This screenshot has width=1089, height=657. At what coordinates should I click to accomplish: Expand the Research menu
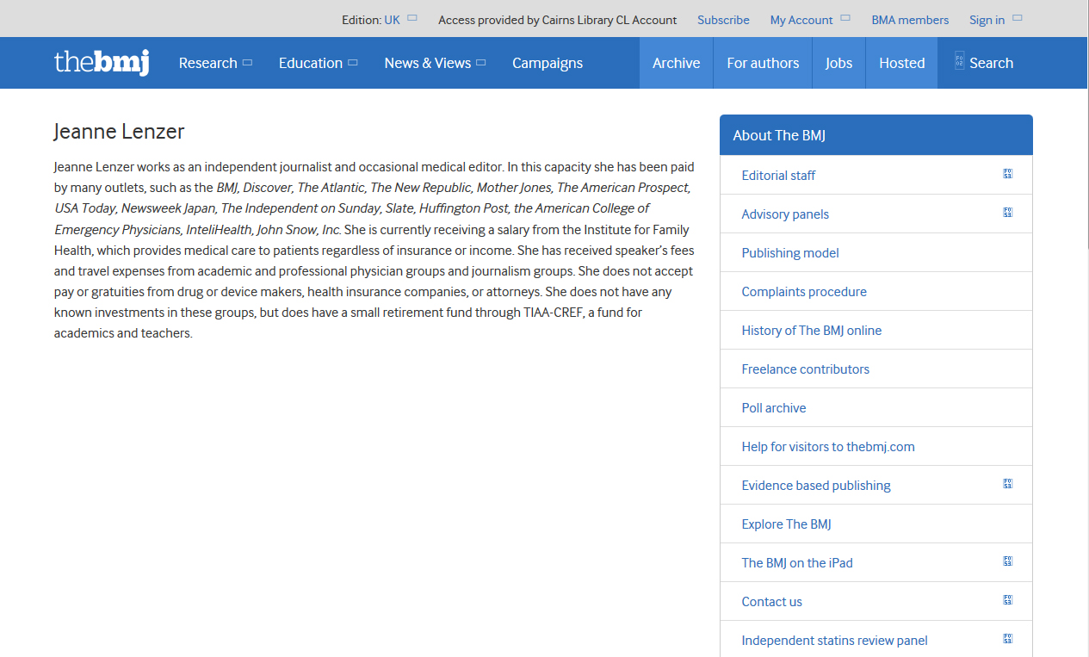215,63
